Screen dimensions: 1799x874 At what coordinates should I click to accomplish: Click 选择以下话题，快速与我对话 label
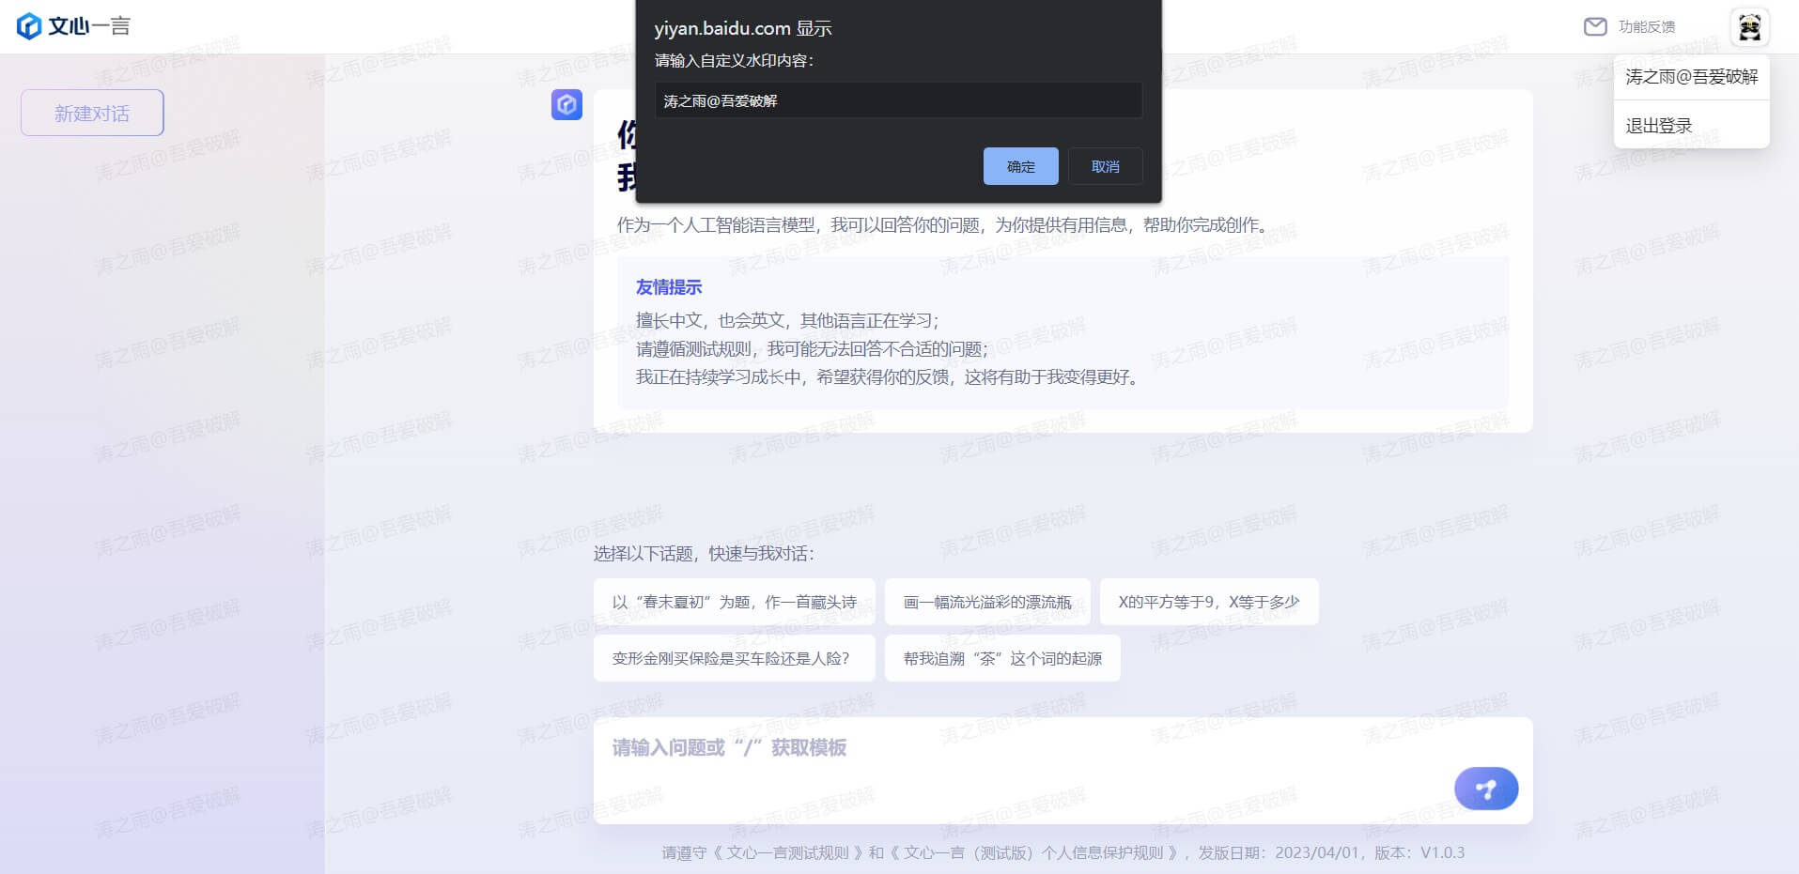tap(704, 553)
